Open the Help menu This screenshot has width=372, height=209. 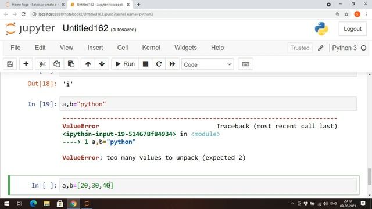coord(217,48)
